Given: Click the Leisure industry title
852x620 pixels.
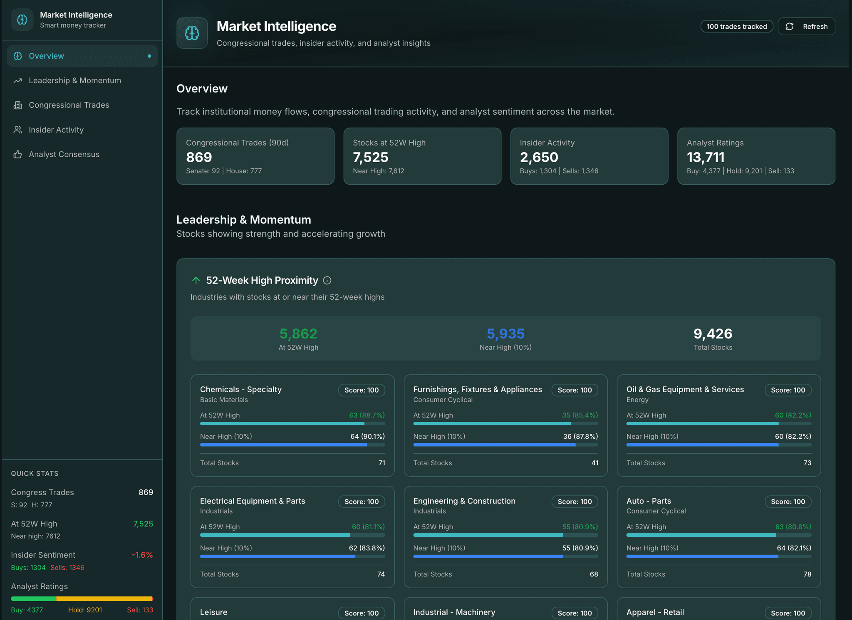Looking at the screenshot, I should click(214, 613).
